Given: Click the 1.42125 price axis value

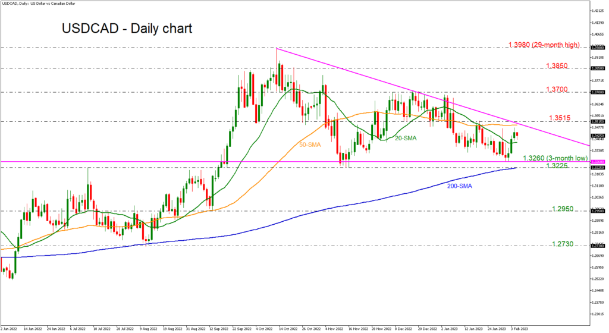Looking at the screenshot, I should point(598,11).
